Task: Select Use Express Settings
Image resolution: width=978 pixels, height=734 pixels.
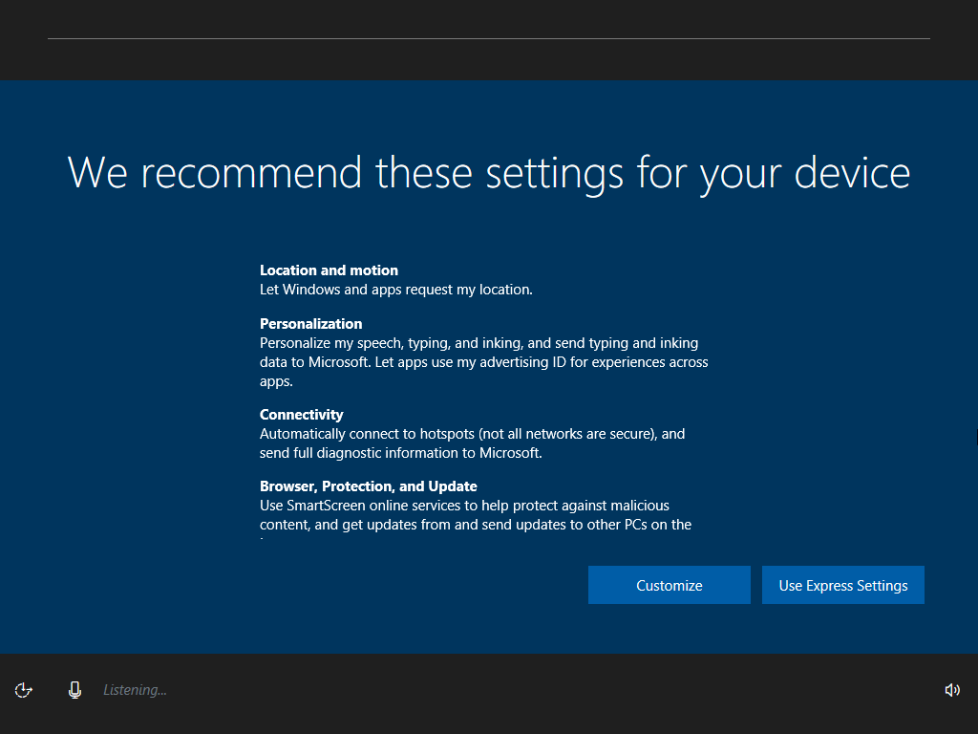Action: coord(842,585)
